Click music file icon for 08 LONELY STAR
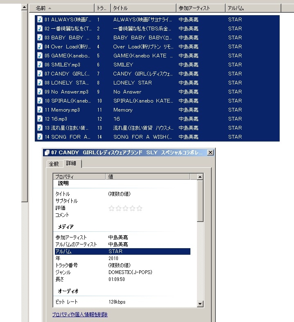The height and width of the screenshot is (322, 294). [x=40, y=82]
